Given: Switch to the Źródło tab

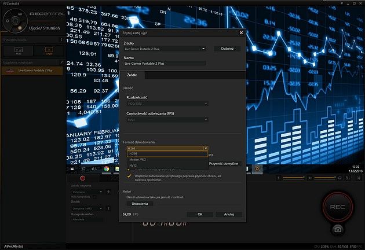Looking at the screenshot, I should pyautogui.click(x=132, y=75).
